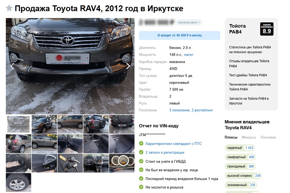Click the generation rating 8.9 badge
The width and height of the screenshot is (290, 193).
[x=267, y=29]
